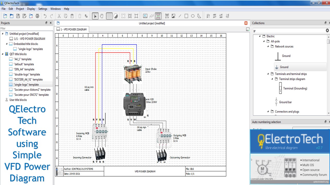The height and width of the screenshot is (185, 330).
Task: Select the ellipse drawing tool
Action: pos(193,16)
